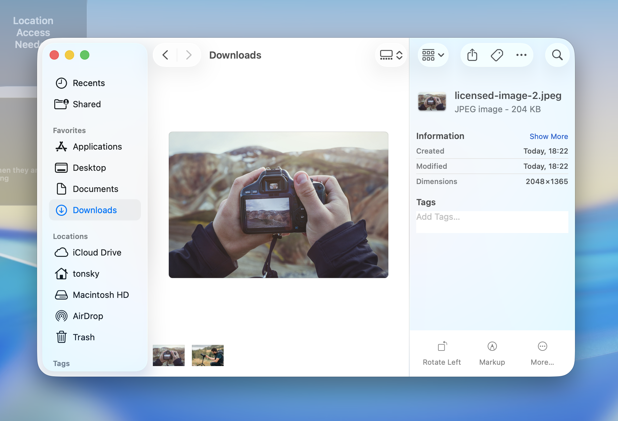Select the Recents clock icon
Viewport: 618px width, 421px height.
(x=61, y=83)
